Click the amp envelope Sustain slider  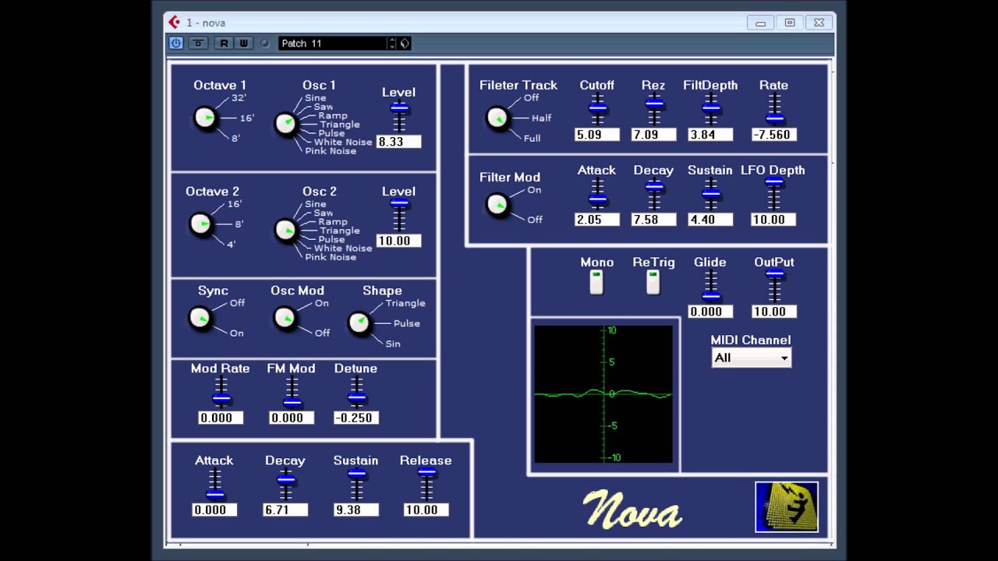(x=356, y=484)
